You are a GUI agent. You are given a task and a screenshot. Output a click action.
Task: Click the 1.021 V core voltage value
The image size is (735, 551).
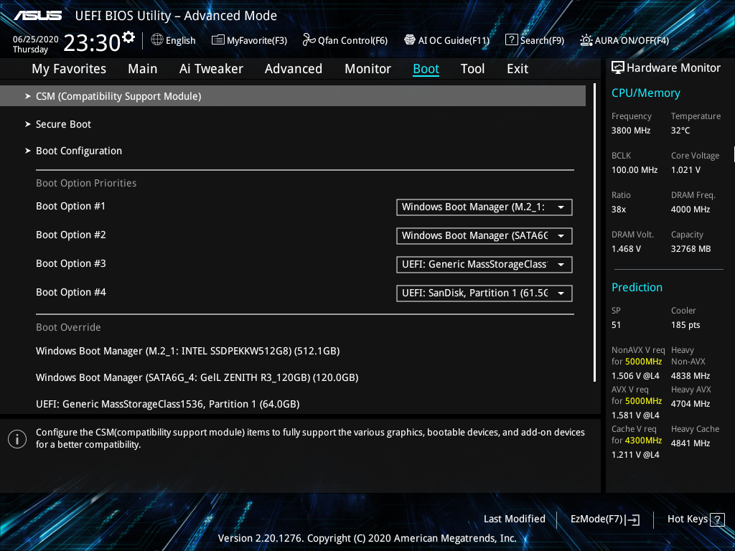click(685, 169)
